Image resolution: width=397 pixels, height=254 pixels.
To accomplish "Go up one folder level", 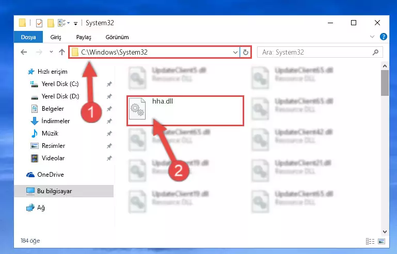I will pos(62,52).
